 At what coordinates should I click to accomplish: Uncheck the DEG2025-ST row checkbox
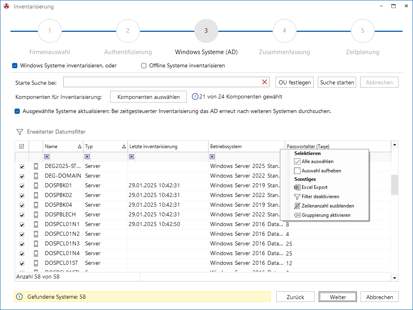click(22, 167)
